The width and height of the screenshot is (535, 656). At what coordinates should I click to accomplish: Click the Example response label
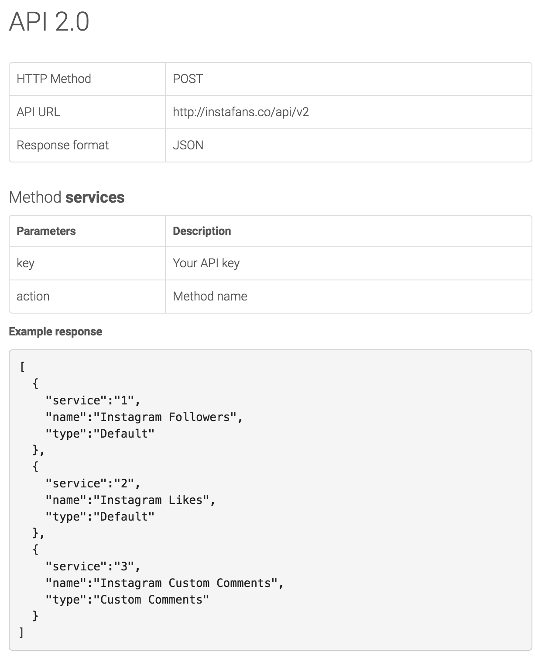tap(55, 332)
